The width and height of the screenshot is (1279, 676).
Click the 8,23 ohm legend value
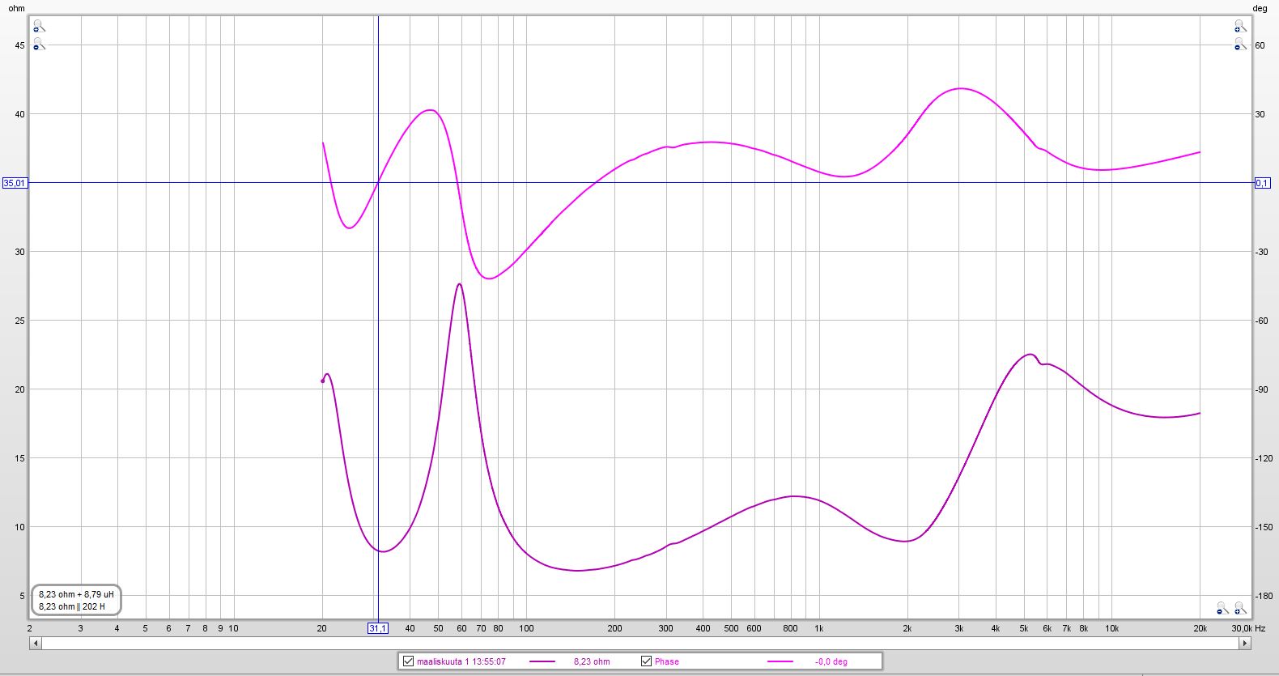pyautogui.click(x=592, y=661)
